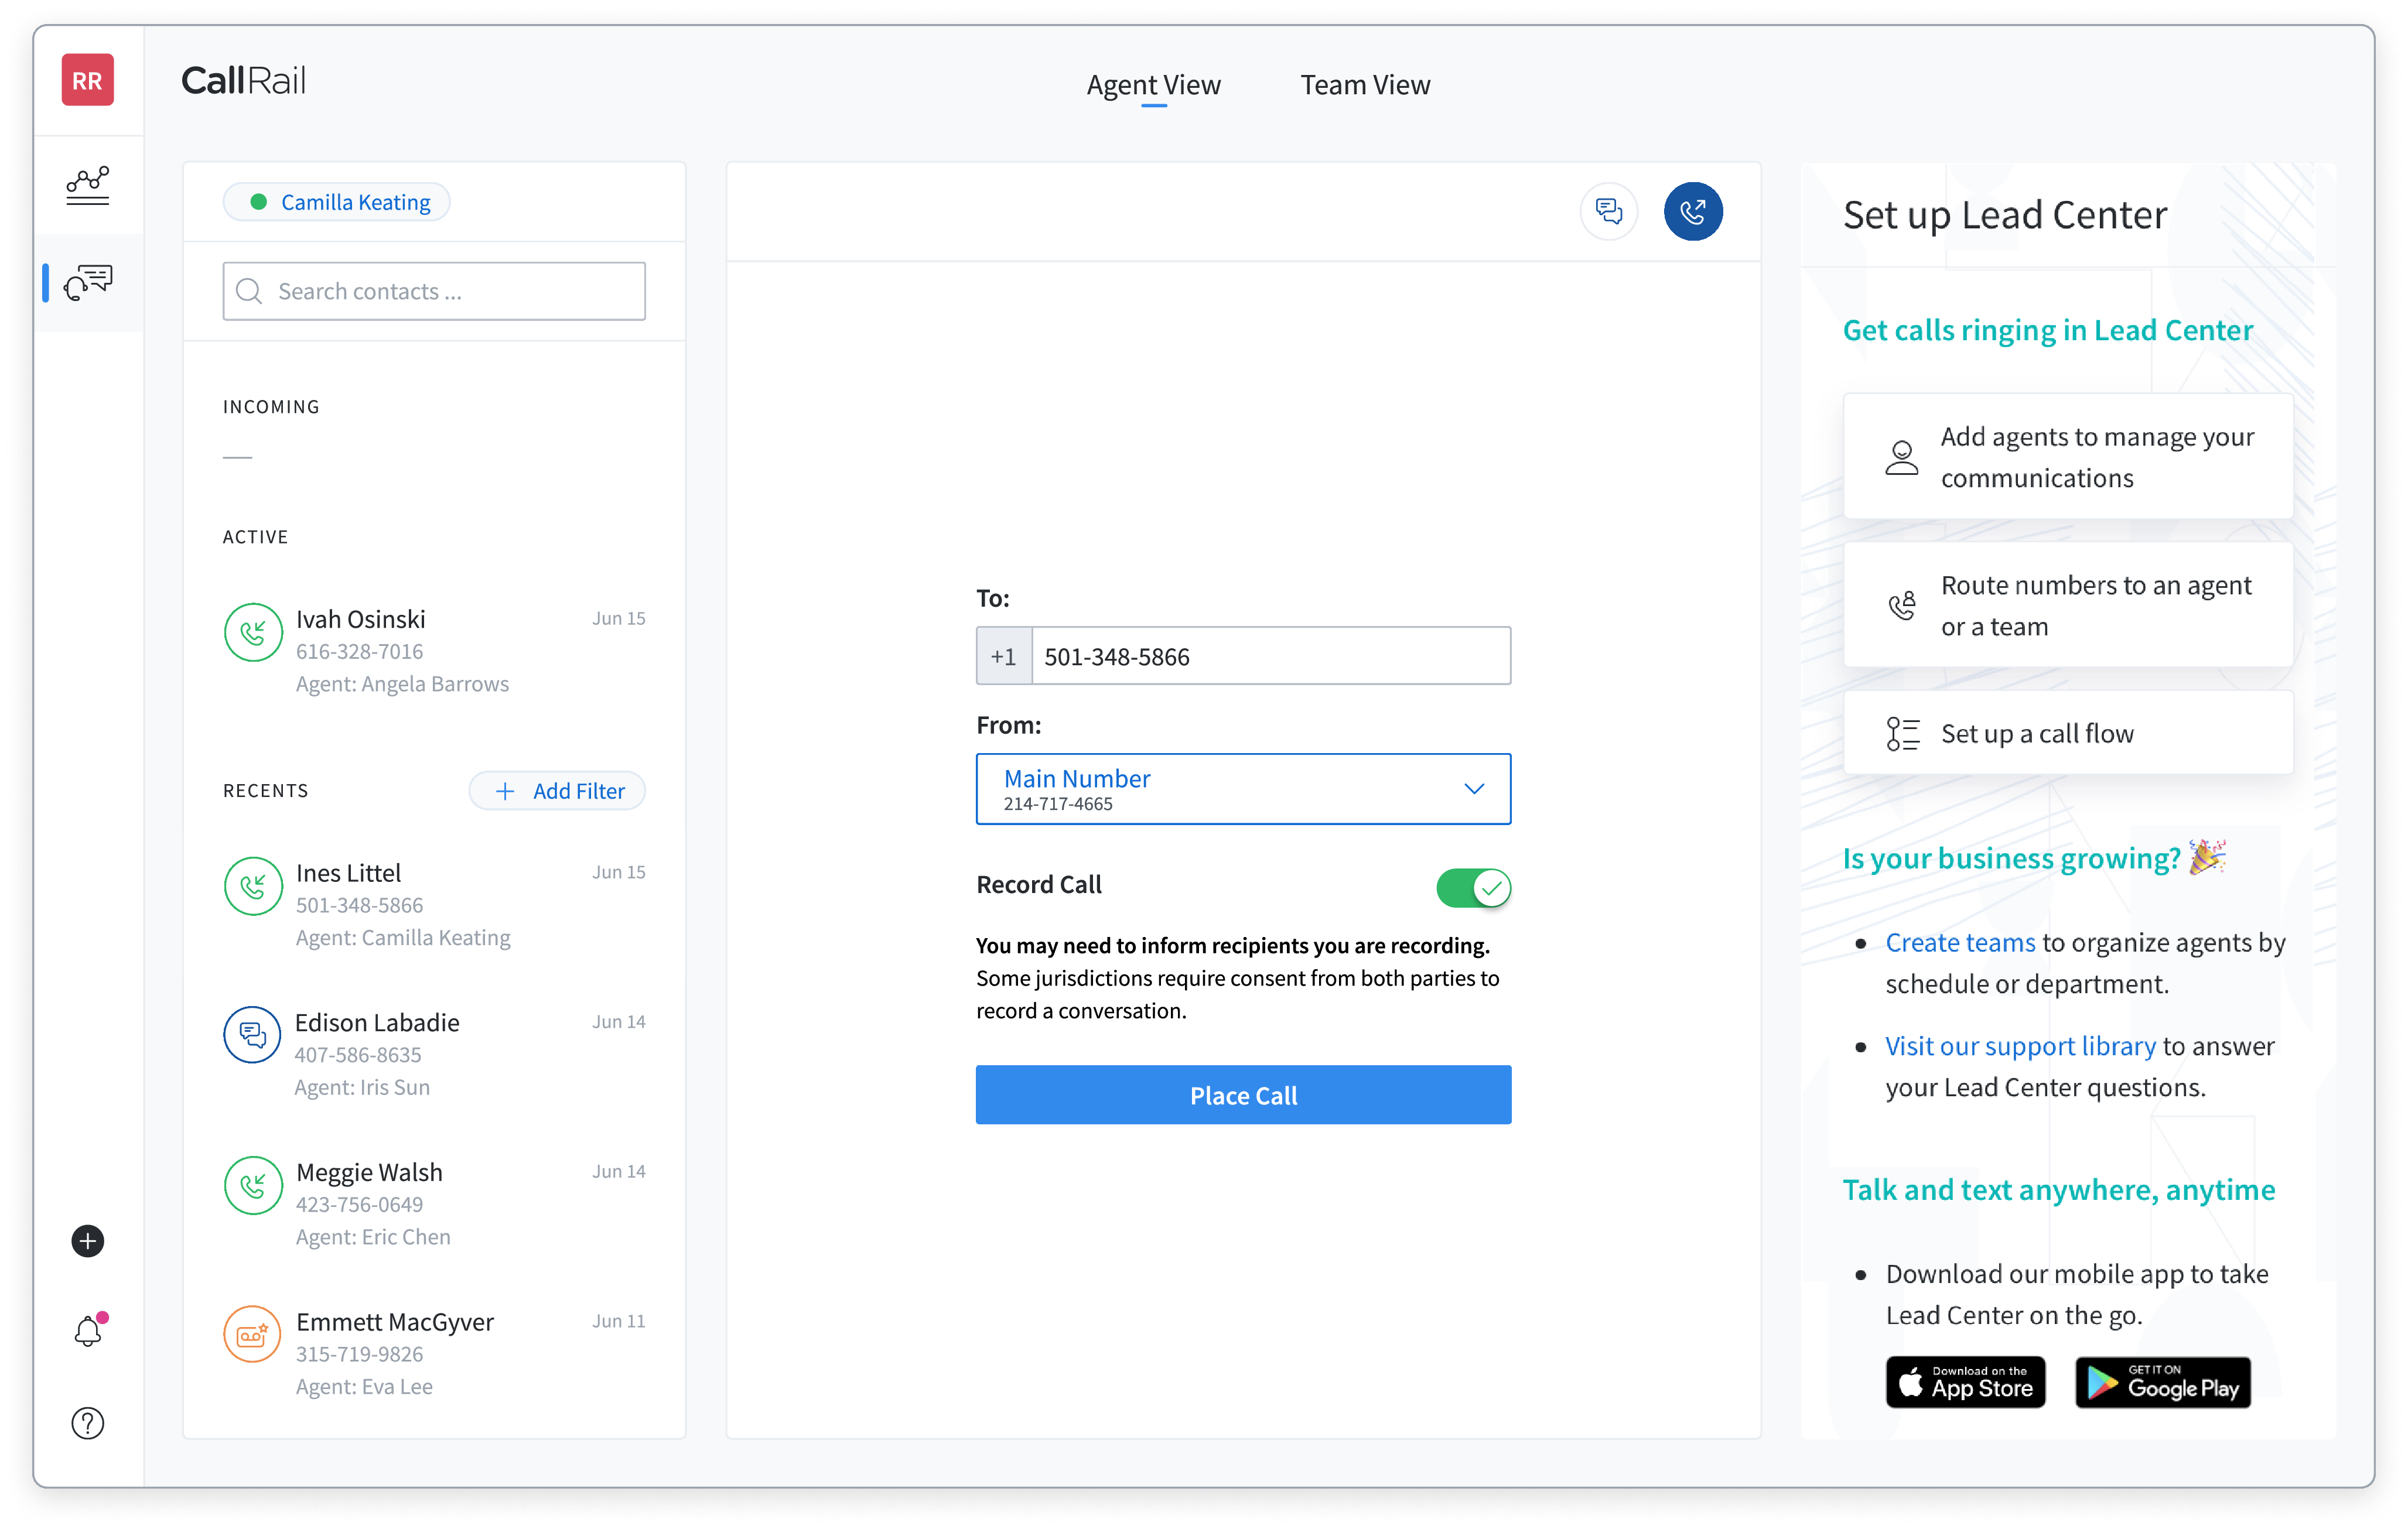This screenshot has width=2408, height=1529.
Task: Click the message icon next to Edison Labadie
Action: [253, 1035]
